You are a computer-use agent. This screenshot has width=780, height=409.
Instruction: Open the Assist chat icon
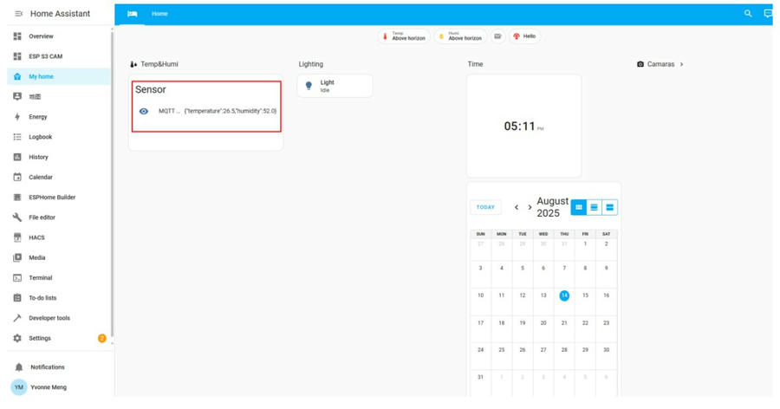pyautogui.click(x=768, y=14)
